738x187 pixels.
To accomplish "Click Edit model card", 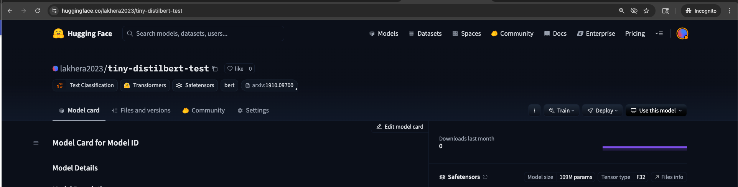I will tap(400, 127).
